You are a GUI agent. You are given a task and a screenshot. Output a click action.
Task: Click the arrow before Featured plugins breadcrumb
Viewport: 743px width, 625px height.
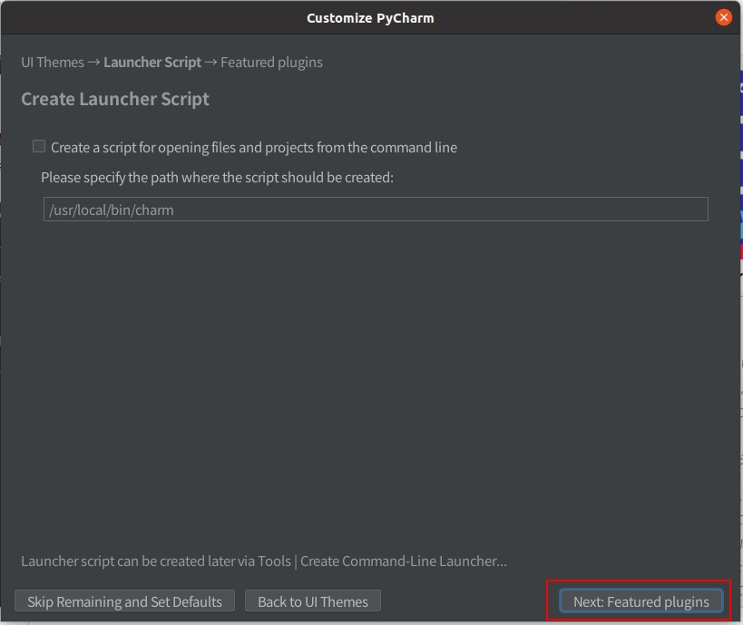[x=210, y=63]
